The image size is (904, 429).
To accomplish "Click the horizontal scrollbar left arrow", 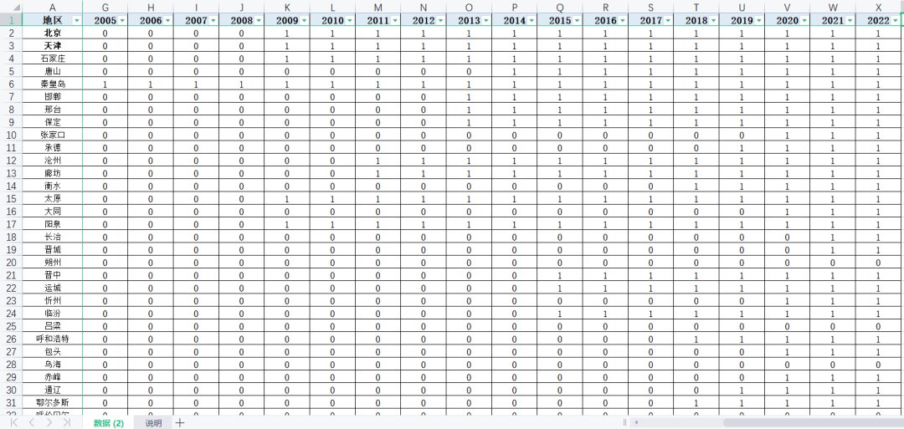I will point(636,422).
